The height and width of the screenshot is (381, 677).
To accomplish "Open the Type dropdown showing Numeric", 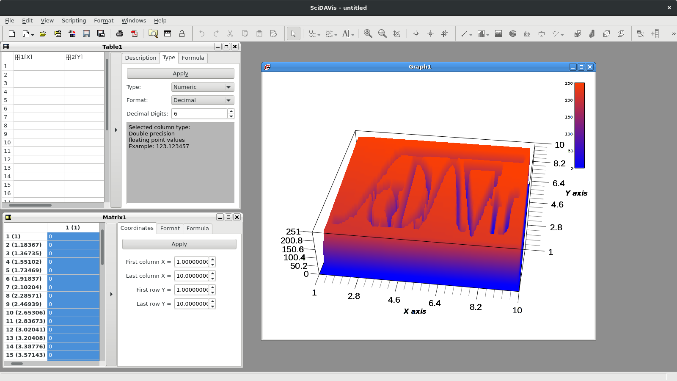I will tap(203, 87).
